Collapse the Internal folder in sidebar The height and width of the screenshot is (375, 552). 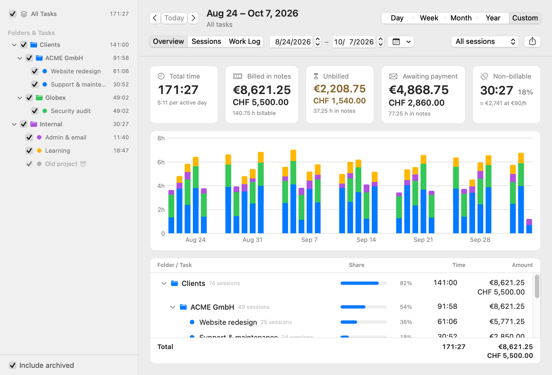click(x=14, y=124)
